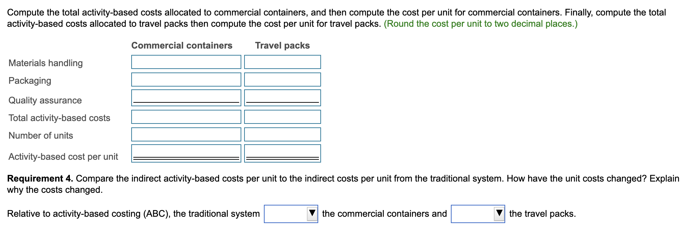The image size is (683, 228).
Task: Select the Total activity-based costs field for Travel packs
Action: [x=282, y=116]
